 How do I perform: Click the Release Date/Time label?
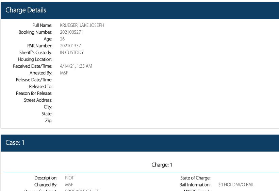(x=34, y=80)
